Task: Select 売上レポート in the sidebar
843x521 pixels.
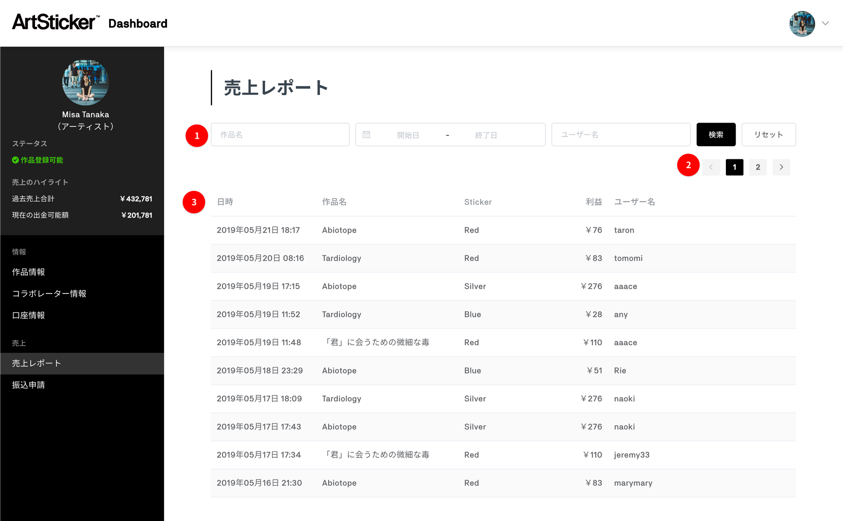Action: (x=82, y=363)
